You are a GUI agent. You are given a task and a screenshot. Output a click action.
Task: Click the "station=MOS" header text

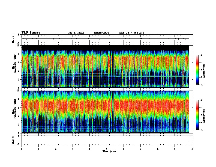pos(101,33)
